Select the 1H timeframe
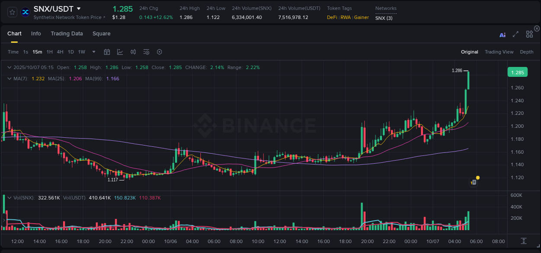 pyautogui.click(x=50, y=52)
